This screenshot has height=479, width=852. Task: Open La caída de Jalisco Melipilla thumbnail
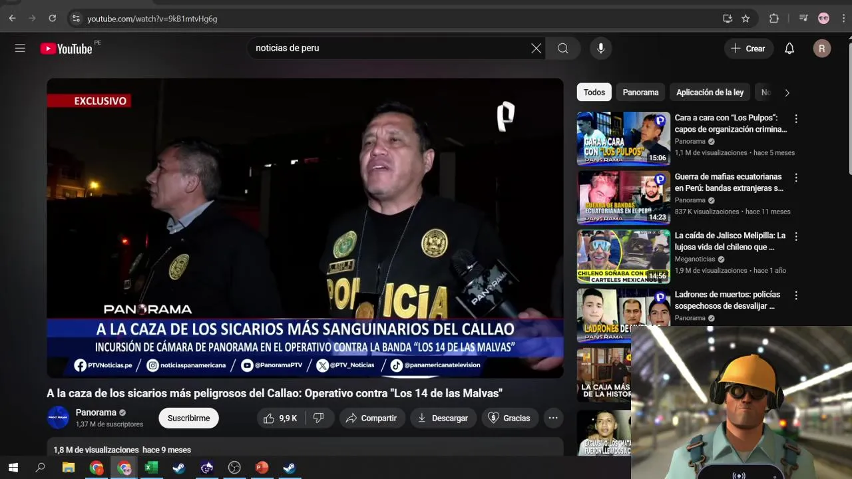tap(624, 256)
